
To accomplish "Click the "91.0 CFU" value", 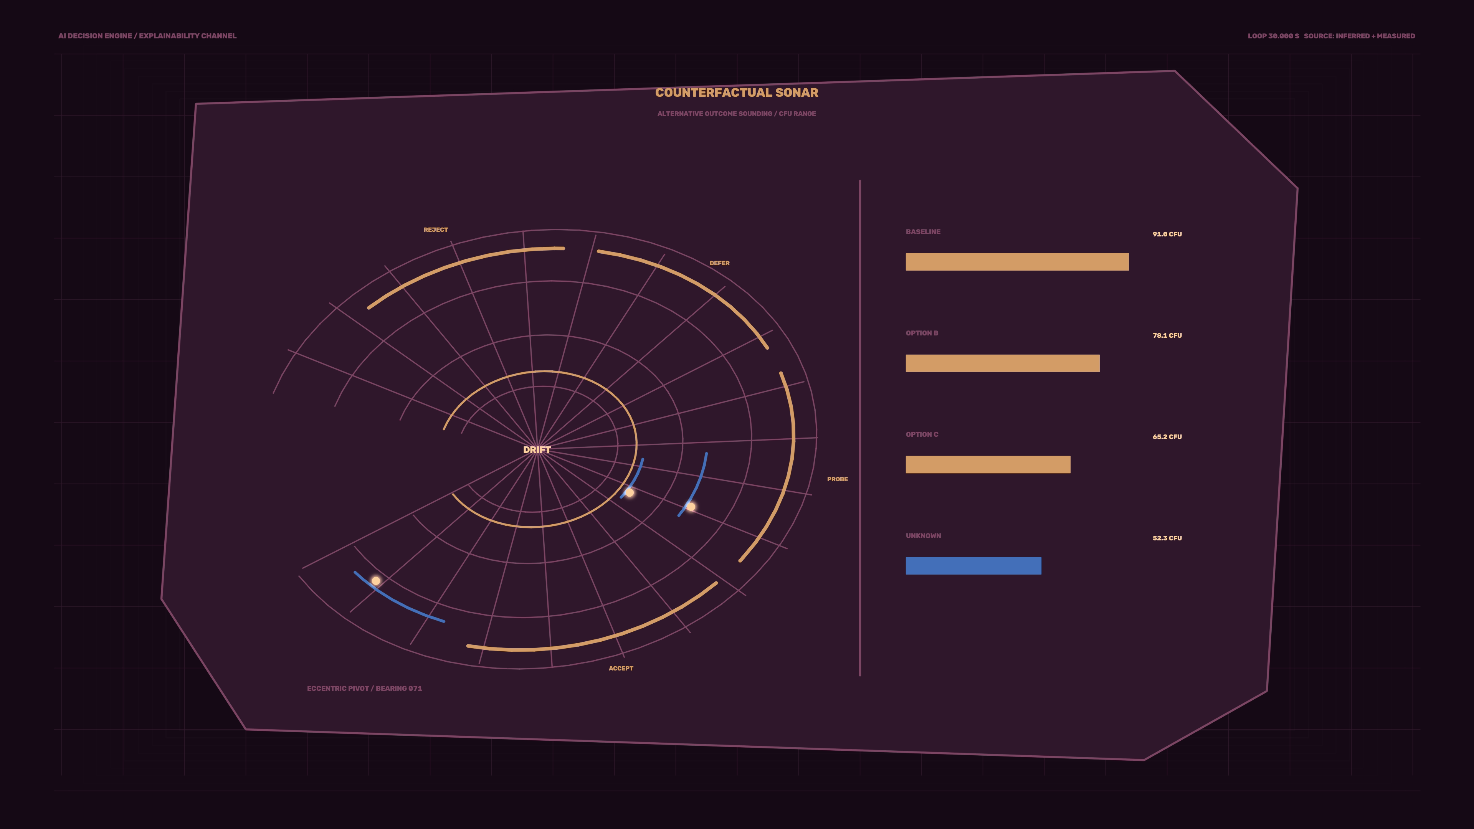I will [x=1167, y=234].
